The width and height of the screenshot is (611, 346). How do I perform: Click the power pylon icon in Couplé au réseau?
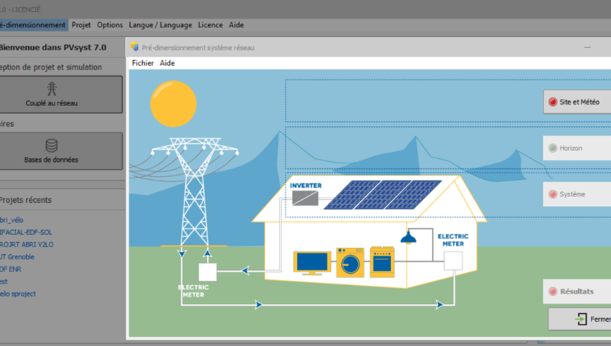click(x=52, y=87)
